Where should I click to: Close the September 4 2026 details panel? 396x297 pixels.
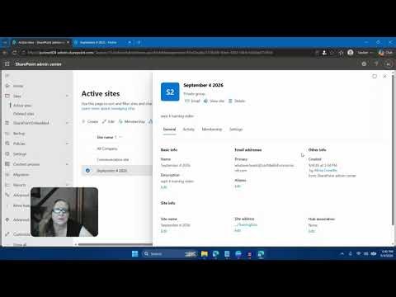[x=384, y=76]
